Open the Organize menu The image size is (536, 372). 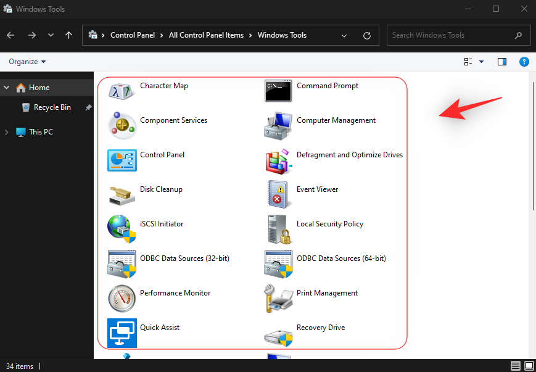point(26,62)
